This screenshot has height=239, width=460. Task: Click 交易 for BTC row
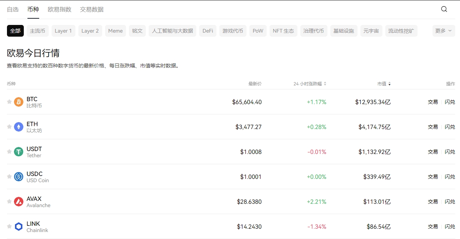pyautogui.click(x=433, y=102)
